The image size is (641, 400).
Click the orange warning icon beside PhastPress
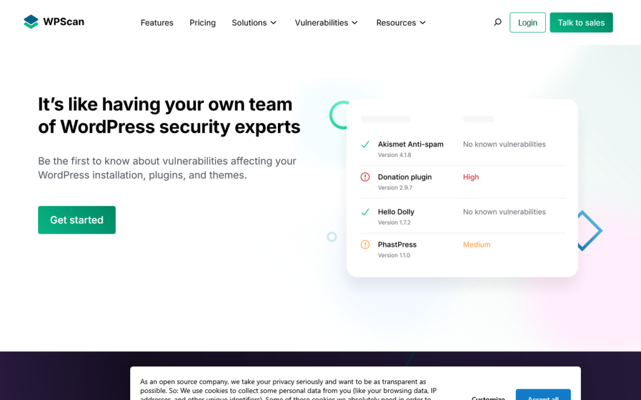tap(365, 244)
